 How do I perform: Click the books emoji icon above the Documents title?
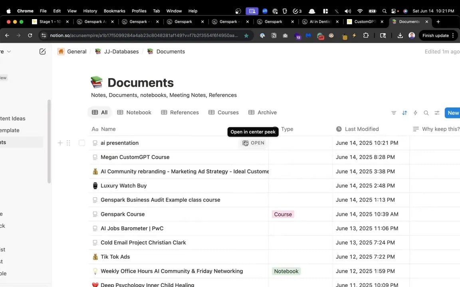pos(97,82)
